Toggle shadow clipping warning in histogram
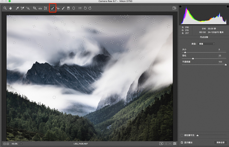This screenshot has height=147, width=229. (x=180, y=7)
